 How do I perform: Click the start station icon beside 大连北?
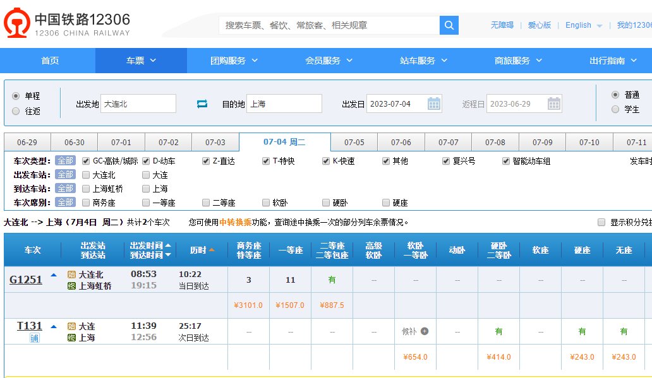tap(71, 275)
